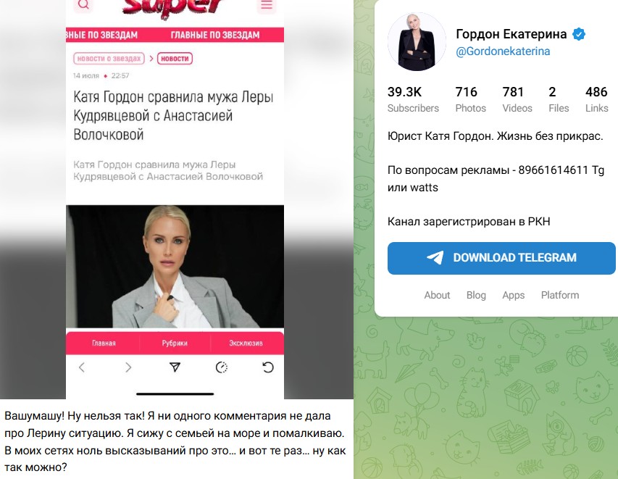Image resolution: width=618 pixels, height=479 pixels.
Task: Open the Эксклюзив bottom tab
Action: click(246, 343)
